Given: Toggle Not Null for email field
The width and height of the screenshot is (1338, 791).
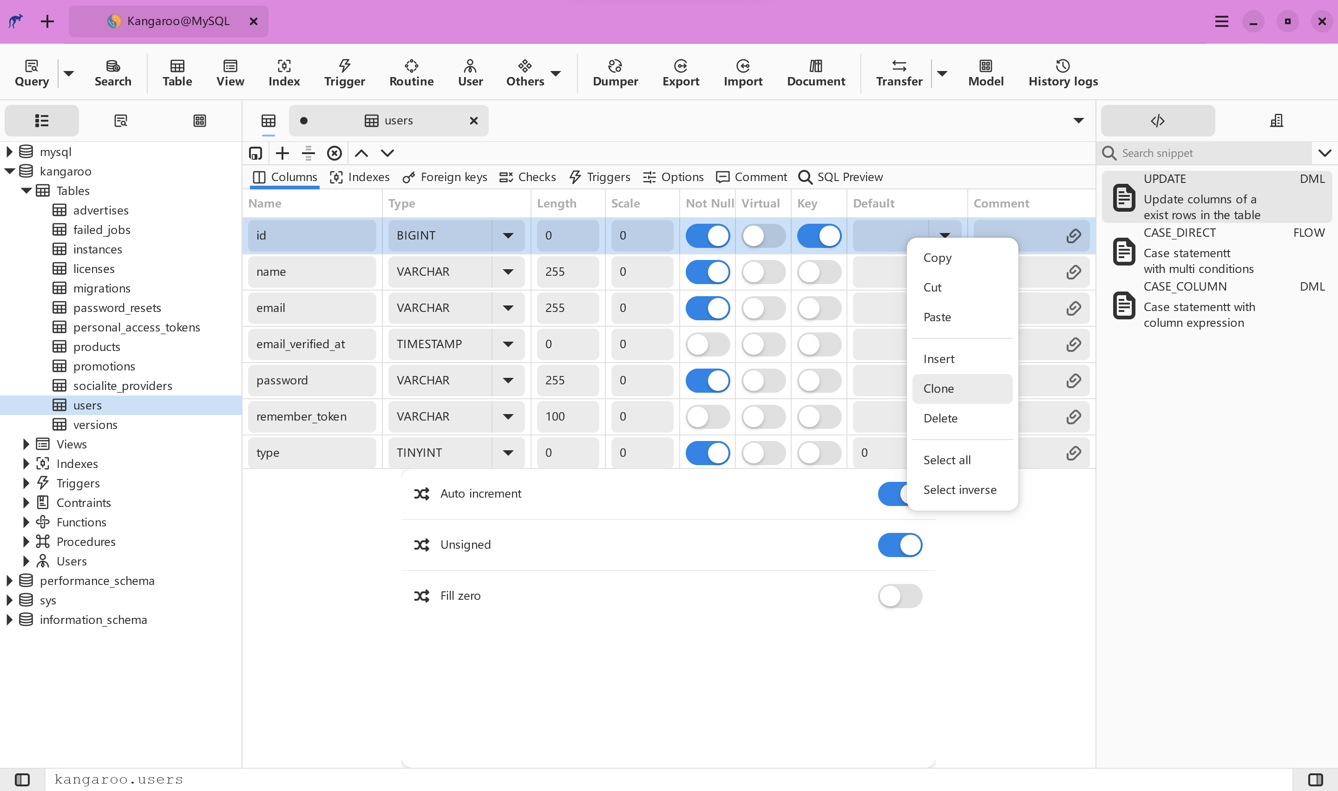Looking at the screenshot, I should (708, 308).
